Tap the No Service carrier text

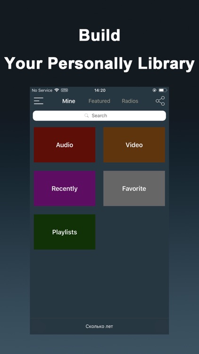pos(42,90)
